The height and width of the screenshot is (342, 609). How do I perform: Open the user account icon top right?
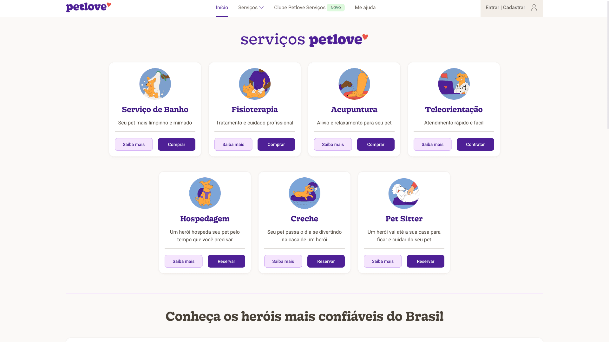click(x=534, y=7)
